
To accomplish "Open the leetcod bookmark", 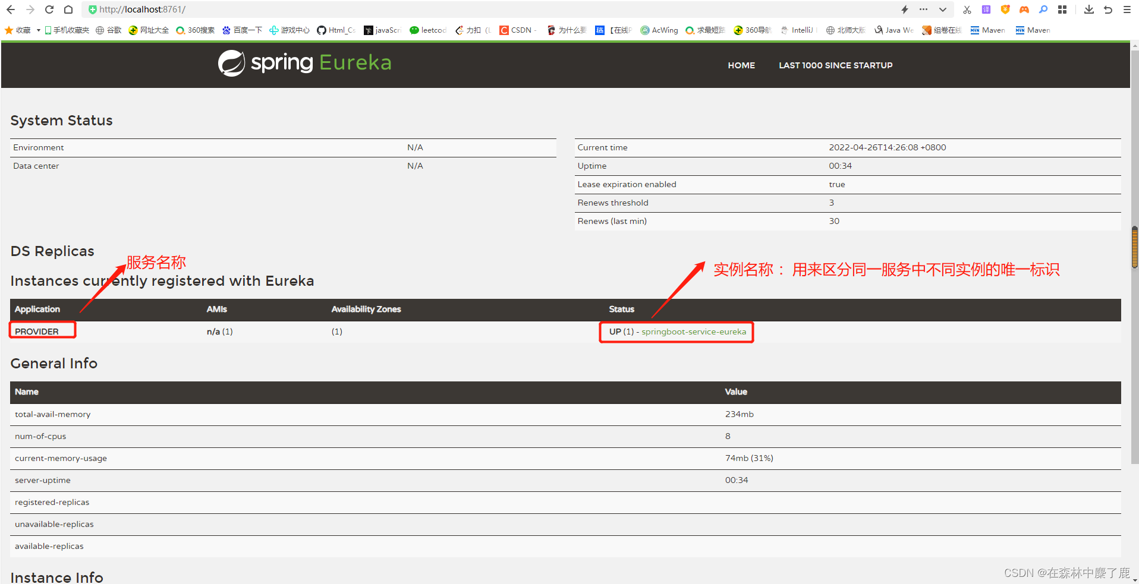I will pyautogui.click(x=428, y=30).
